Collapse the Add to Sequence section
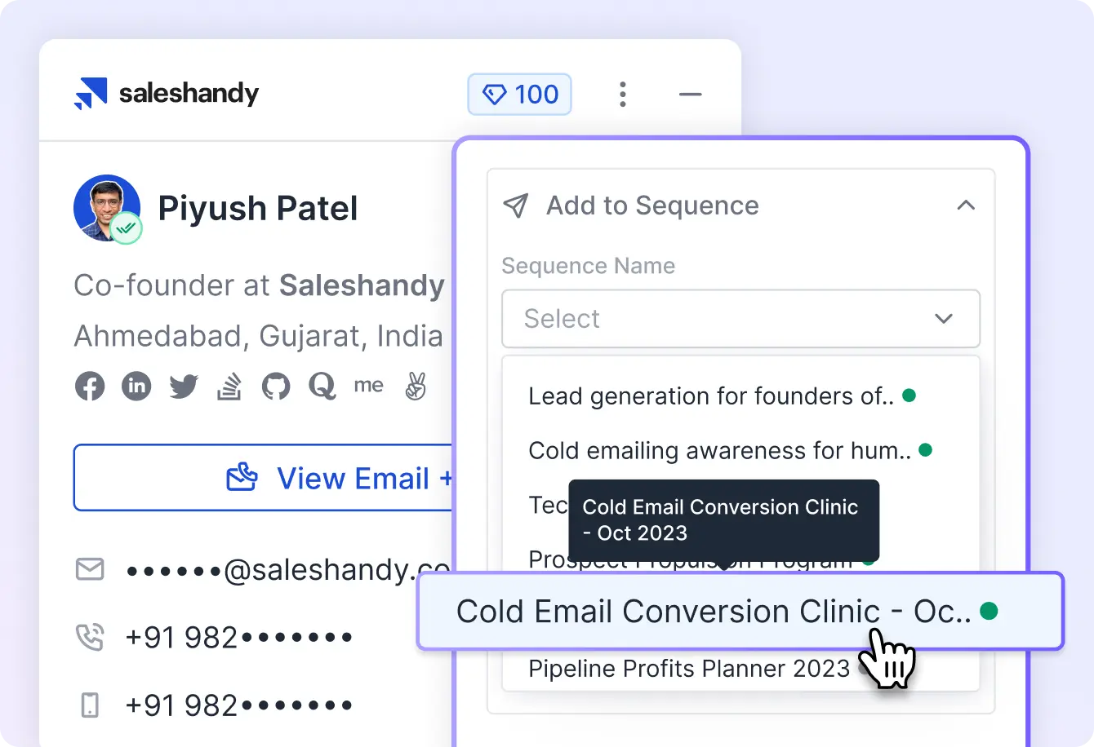The height and width of the screenshot is (747, 1094). [966, 206]
